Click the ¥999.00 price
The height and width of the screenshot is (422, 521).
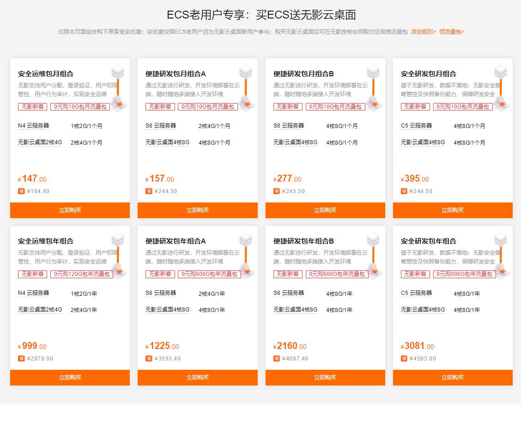tap(32, 346)
